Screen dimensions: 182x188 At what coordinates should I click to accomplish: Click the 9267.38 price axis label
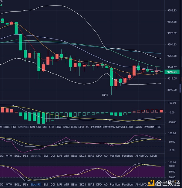click(172, 56)
